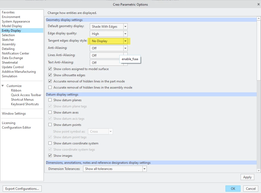Open Licensing options
Screen dimensions: 261x193
tap(9, 123)
